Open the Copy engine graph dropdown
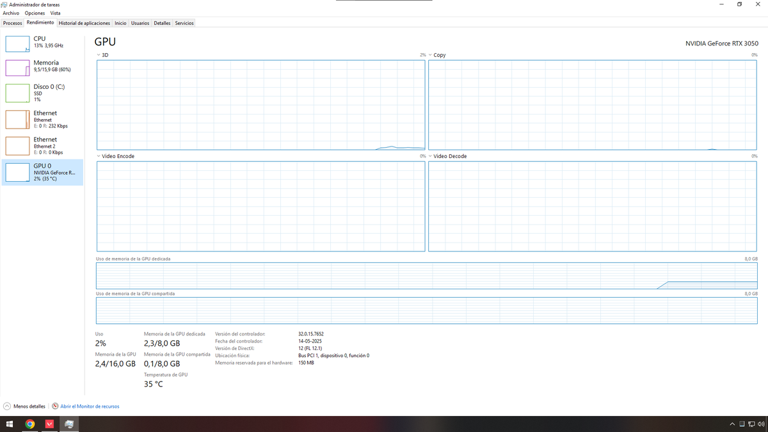Viewport: 768px width, 432px height. tap(430, 55)
